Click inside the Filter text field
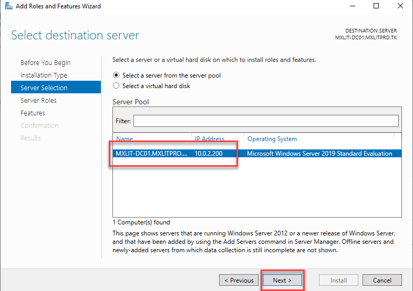The width and height of the screenshot is (413, 291). [x=265, y=121]
